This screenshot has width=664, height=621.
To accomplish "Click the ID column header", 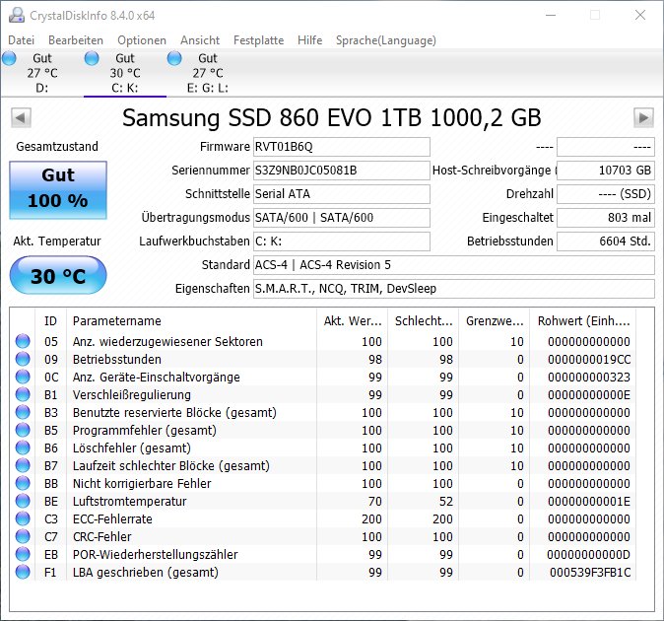I will click(50, 320).
